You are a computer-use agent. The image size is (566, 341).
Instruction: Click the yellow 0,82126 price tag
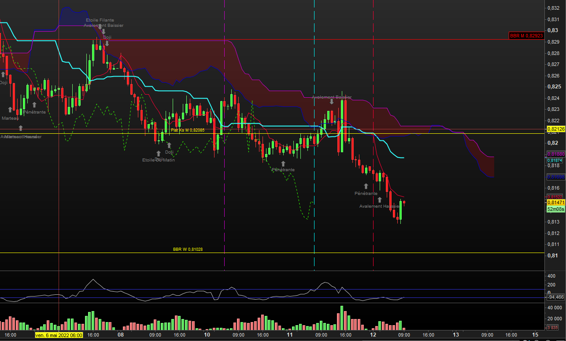coord(555,129)
